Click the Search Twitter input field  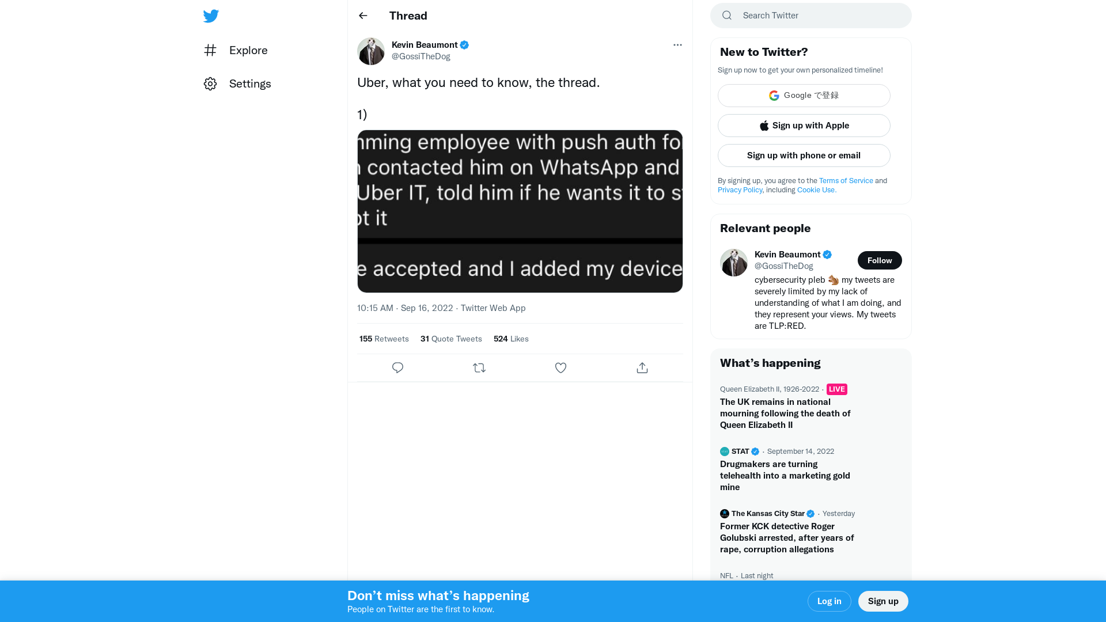[806, 15]
